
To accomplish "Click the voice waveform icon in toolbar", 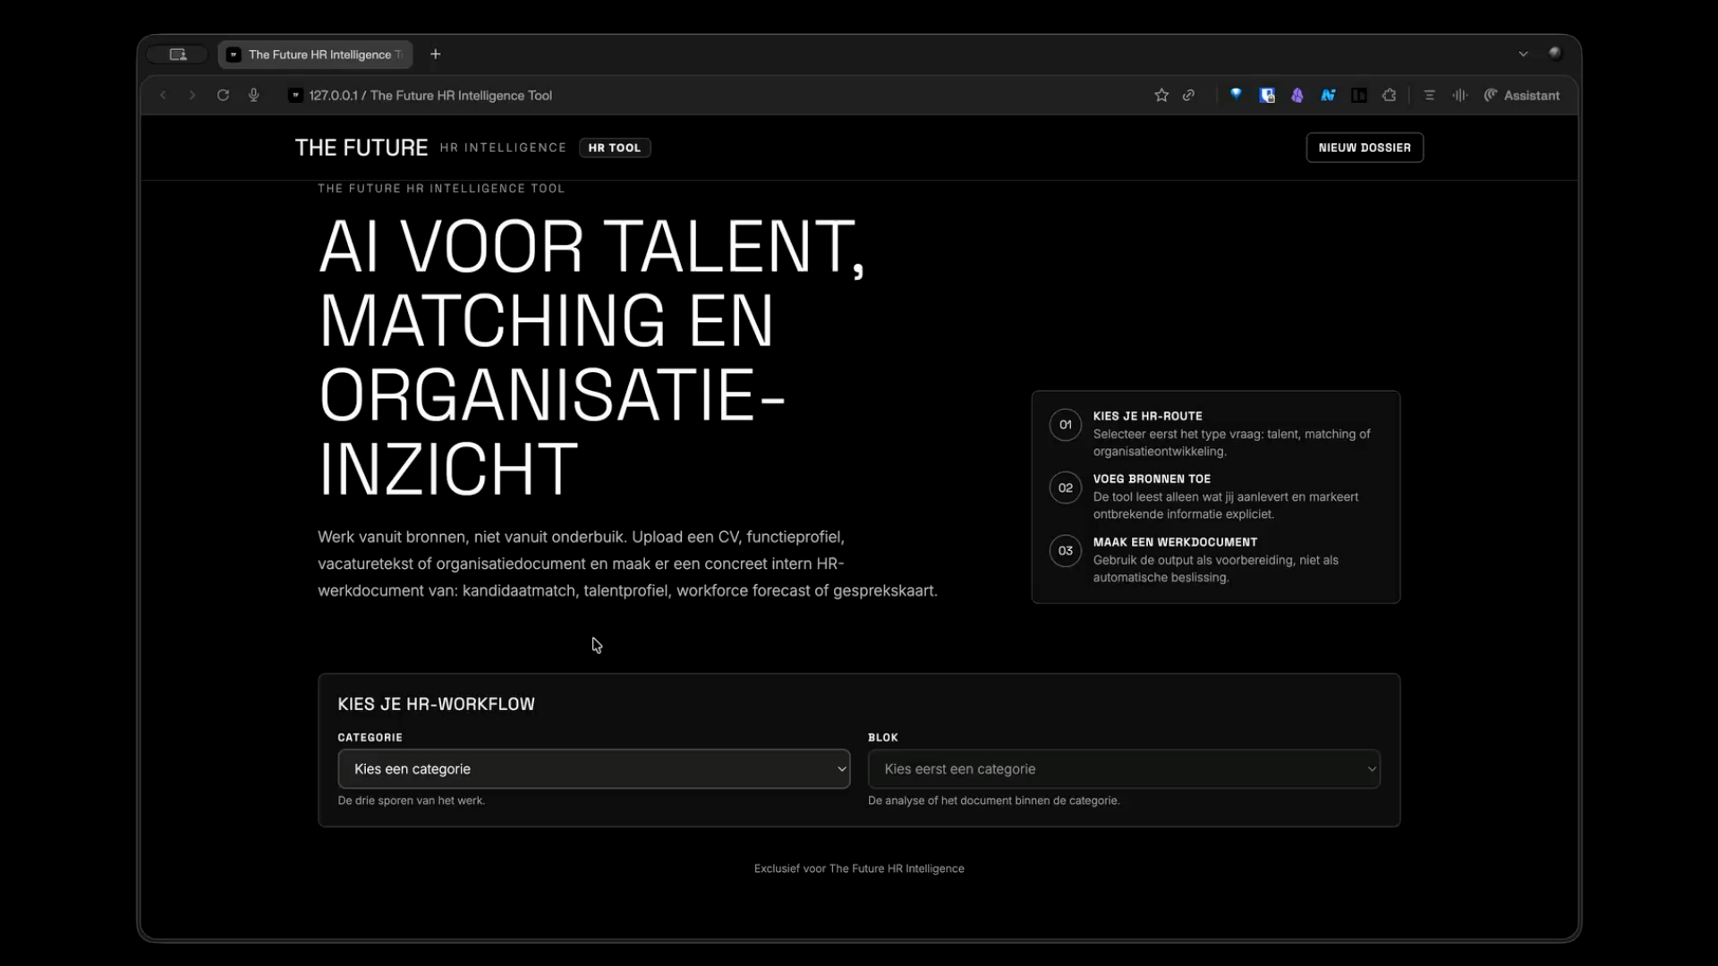I will coord(1460,95).
